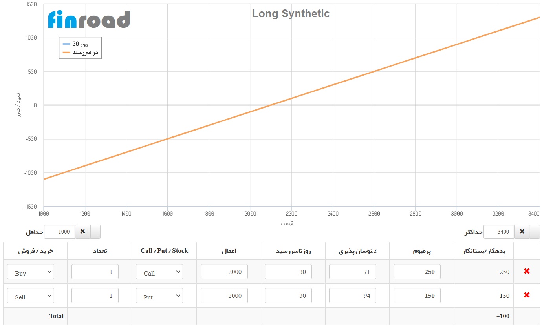
Task: Click the Long Synthetic chart title
Action: tap(291, 14)
